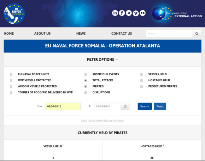Check WFP Vessels Protected checkbox
Image resolution: width=205 pixels, height=161 pixels.
coord(11,80)
